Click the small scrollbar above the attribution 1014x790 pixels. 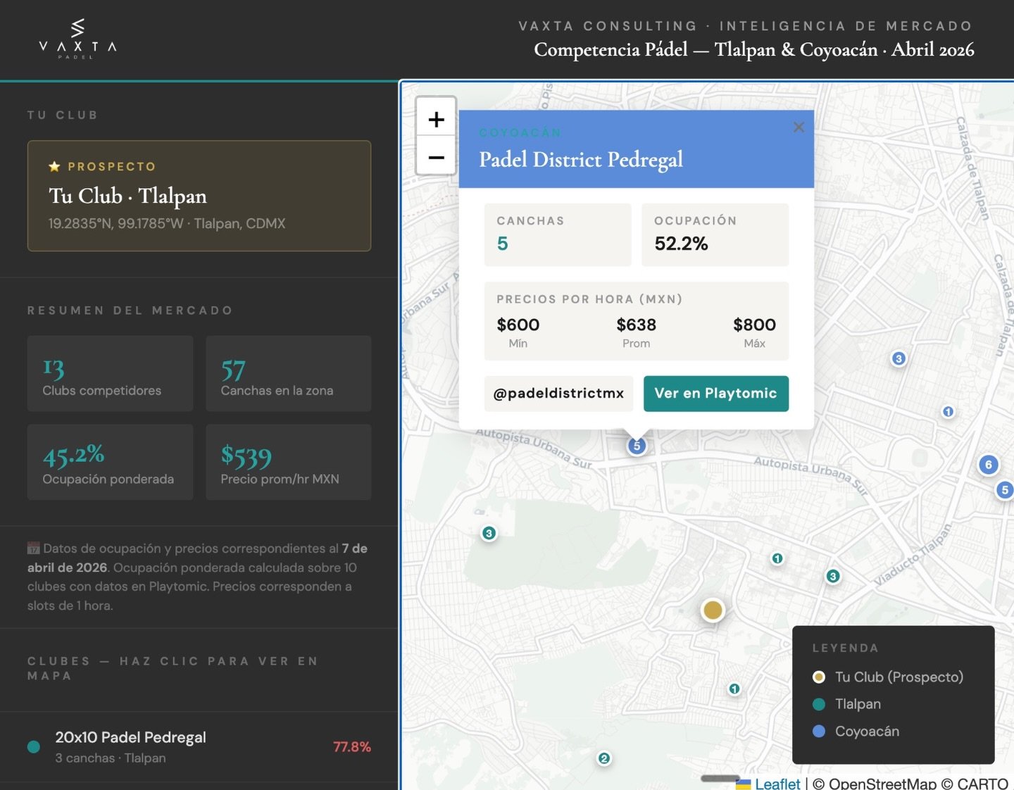pyautogui.click(x=720, y=777)
